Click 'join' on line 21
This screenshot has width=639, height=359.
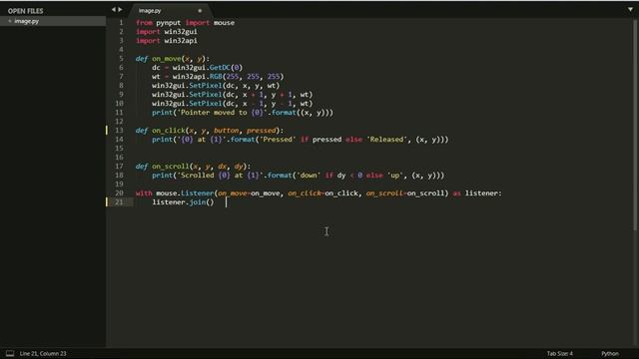point(198,201)
